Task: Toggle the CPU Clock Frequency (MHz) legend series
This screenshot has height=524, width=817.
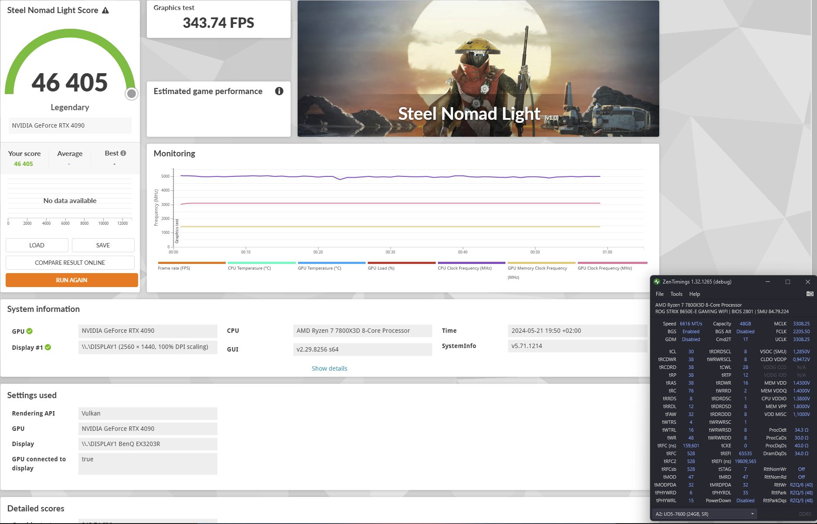Action: pos(471,266)
